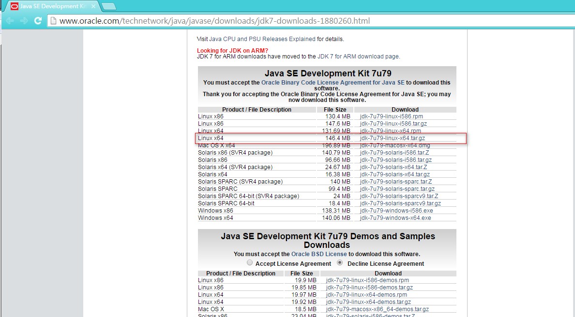Screen dimensions: 575x317
Task: Click the browser forward arrow
Action: pos(24,21)
